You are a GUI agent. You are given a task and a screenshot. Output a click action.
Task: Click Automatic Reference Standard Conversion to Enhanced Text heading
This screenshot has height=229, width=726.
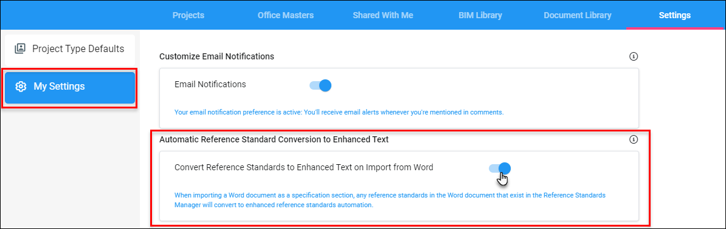point(274,139)
